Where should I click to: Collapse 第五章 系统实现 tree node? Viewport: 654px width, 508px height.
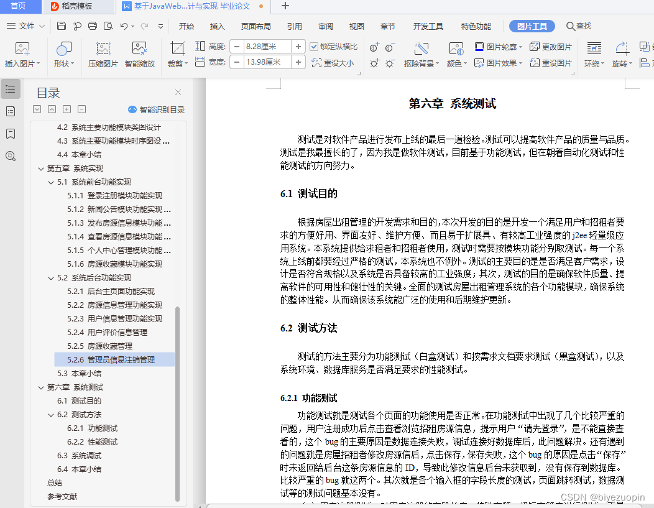(x=41, y=169)
